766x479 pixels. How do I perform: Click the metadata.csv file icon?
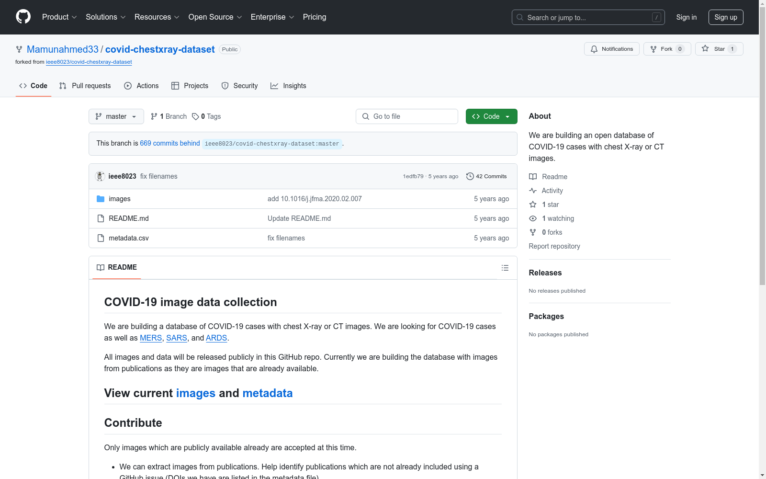click(x=101, y=238)
